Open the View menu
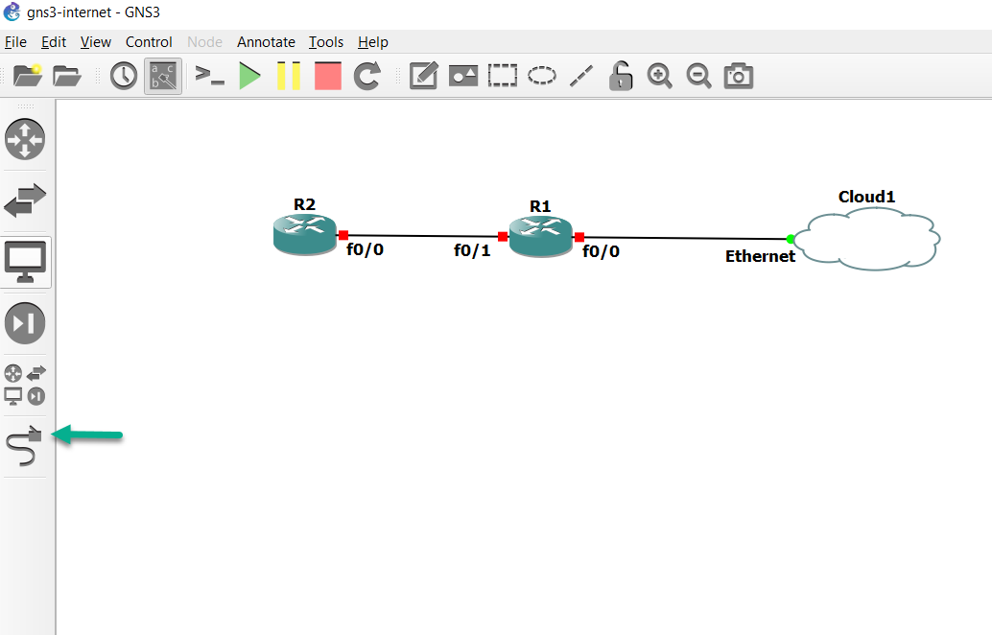The width and height of the screenshot is (992, 635). tap(96, 42)
